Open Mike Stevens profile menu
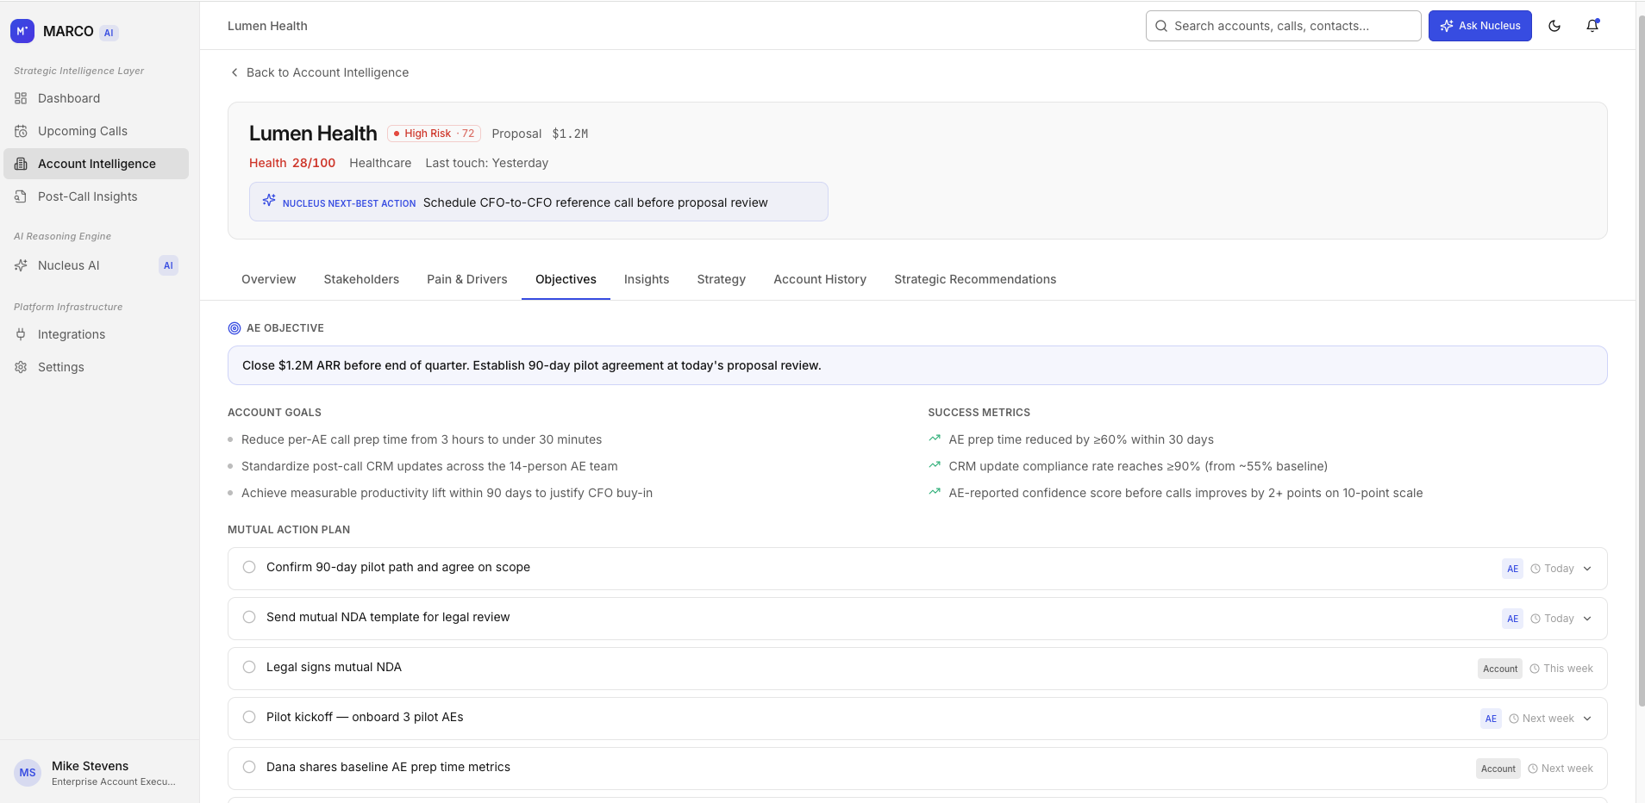1645x803 pixels. click(100, 773)
